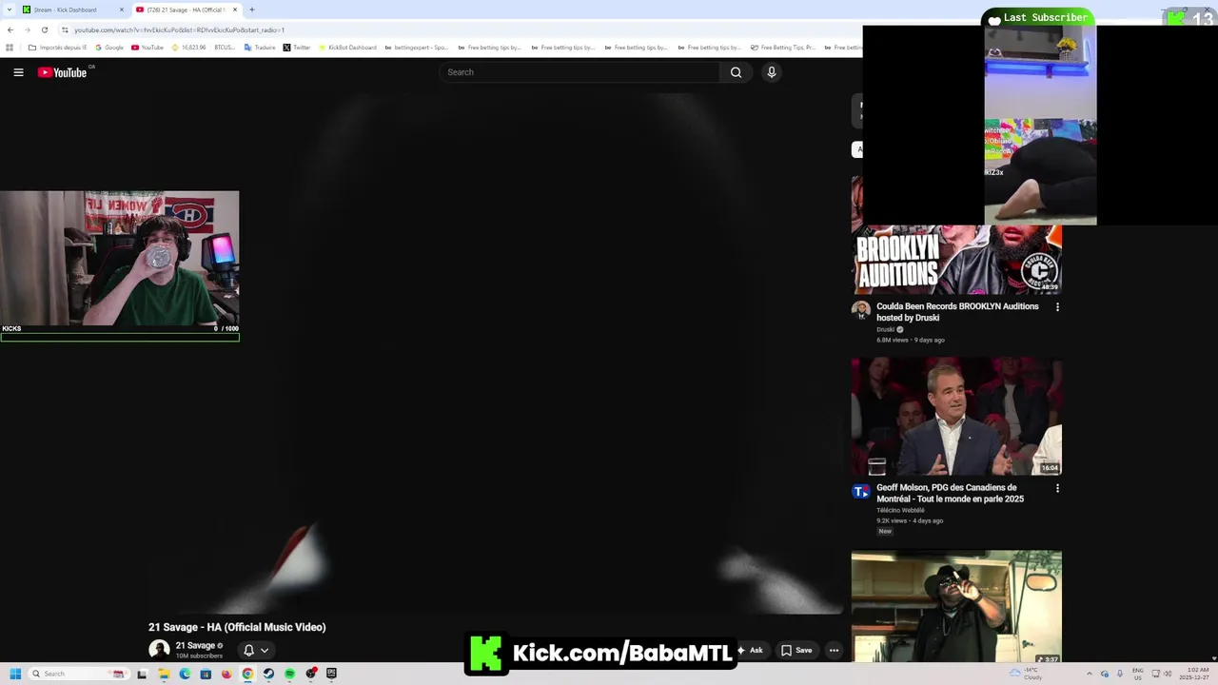Select the 21 Savage - HA browser tab
Viewport: 1218px width, 685px height.
(x=187, y=10)
